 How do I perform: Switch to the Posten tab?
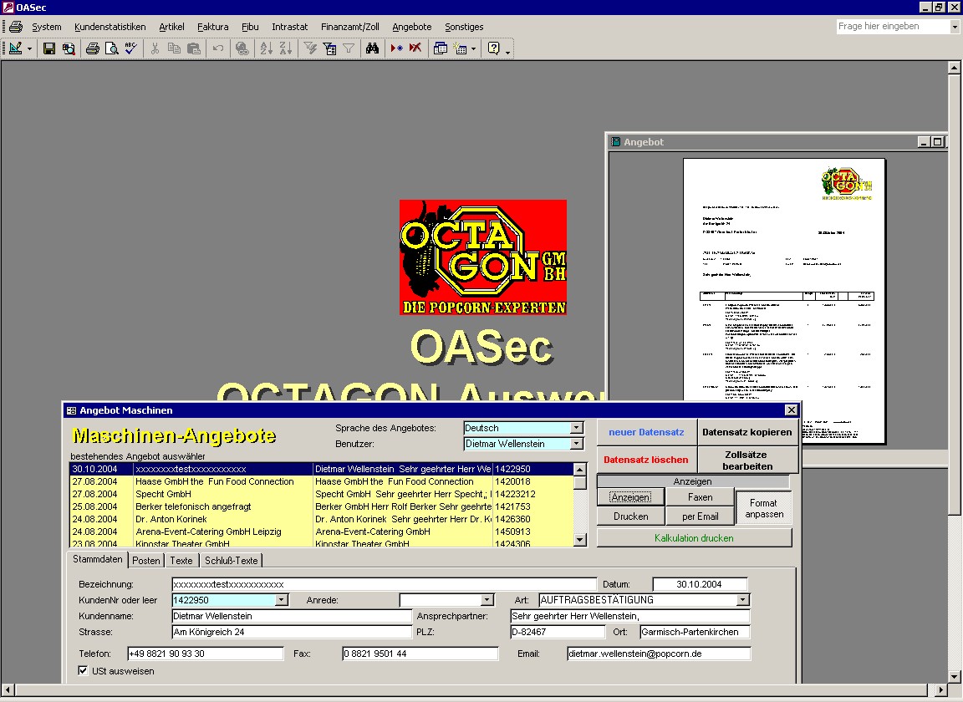145,560
